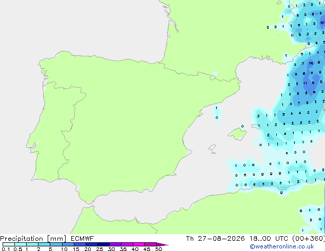Select the 30–35 mm purple legend swatch
Image resolution: width=325 pixels, height=251 pixels.
tap(115, 244)
